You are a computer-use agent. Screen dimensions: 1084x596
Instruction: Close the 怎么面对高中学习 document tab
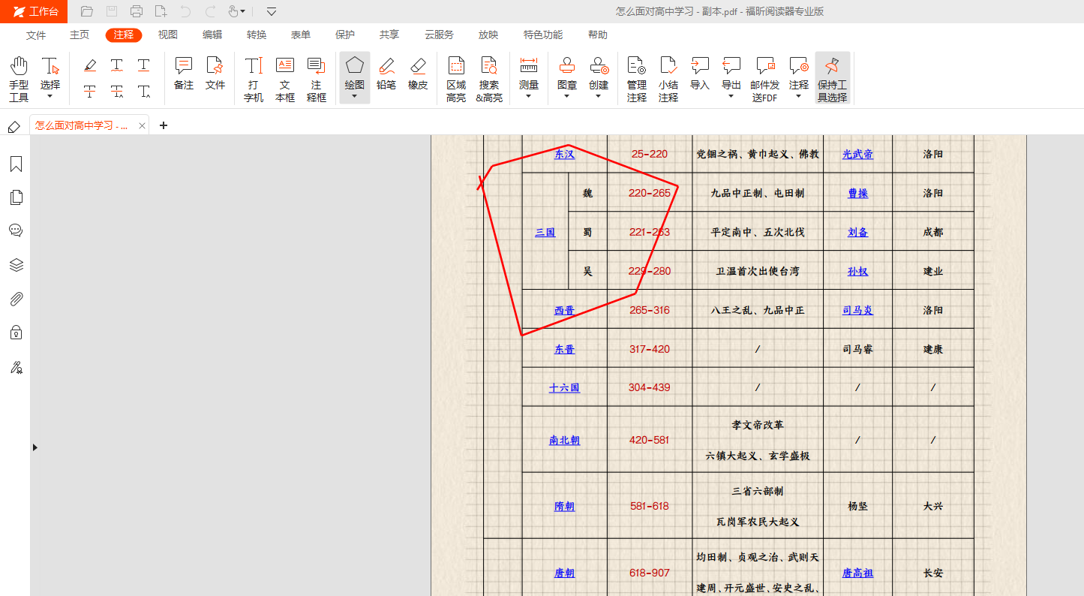142,125
